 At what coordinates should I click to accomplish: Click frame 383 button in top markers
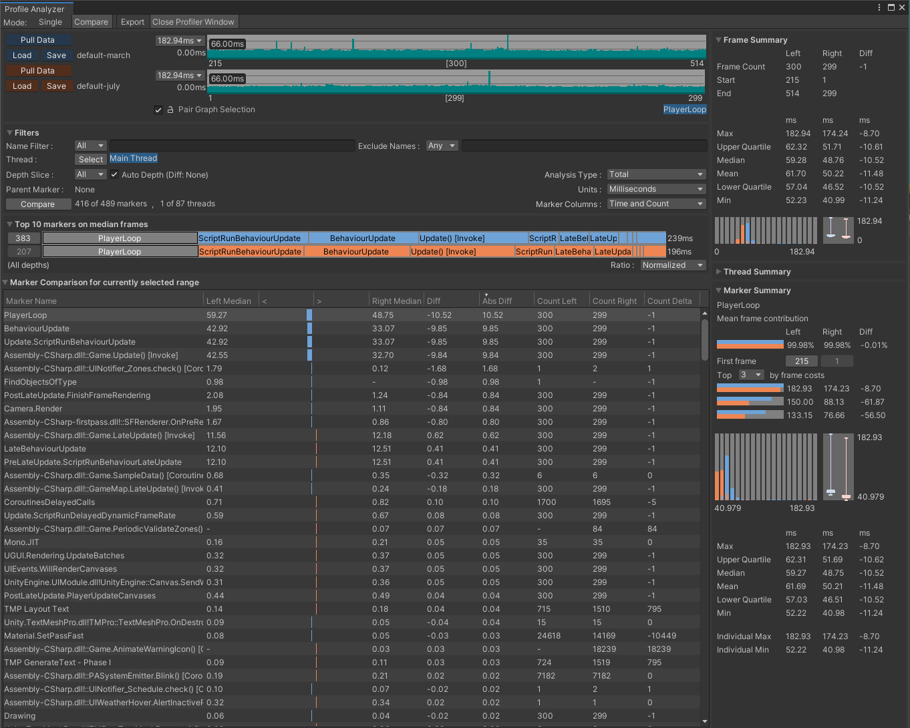tap(23, 238)
